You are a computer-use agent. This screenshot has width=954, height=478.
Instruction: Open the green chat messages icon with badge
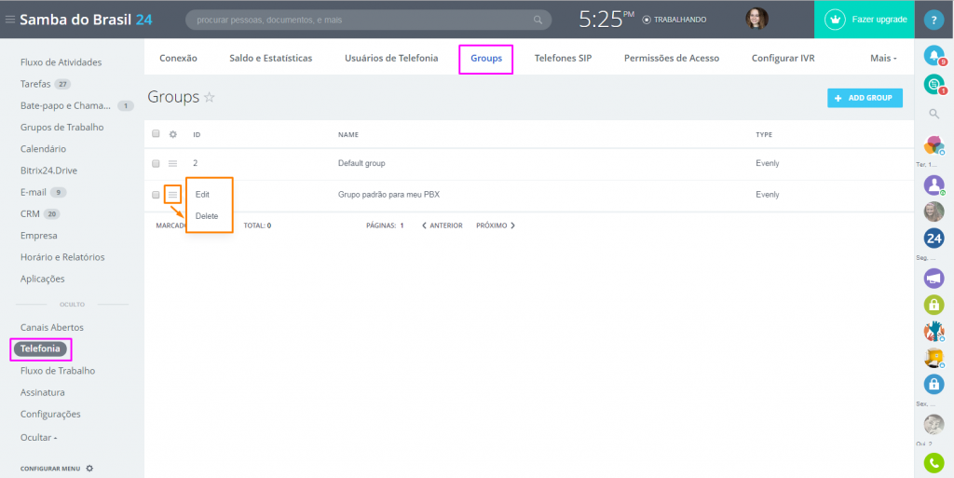934,84
